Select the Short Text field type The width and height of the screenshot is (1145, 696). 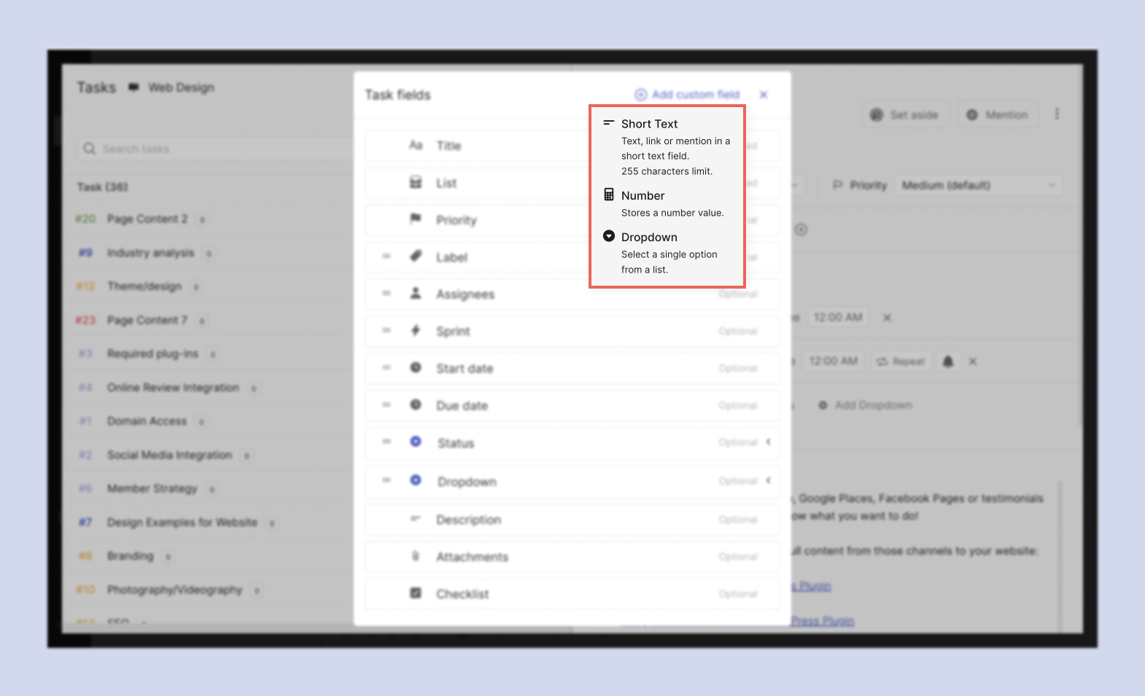tap(649, 125)
